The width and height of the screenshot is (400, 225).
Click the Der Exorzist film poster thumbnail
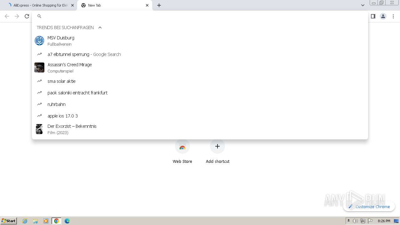tap(39, 129)
